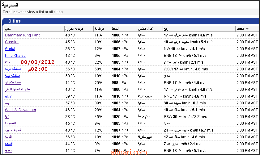Select the 22% humidity in مكة row
260x155 pixels.
98,62
